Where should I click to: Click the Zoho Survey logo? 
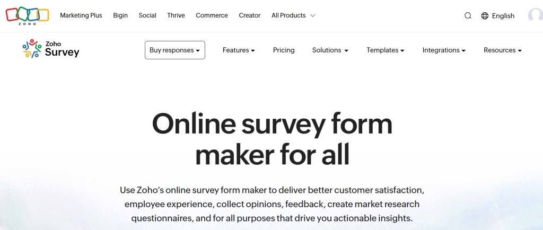tap(51, 49)
